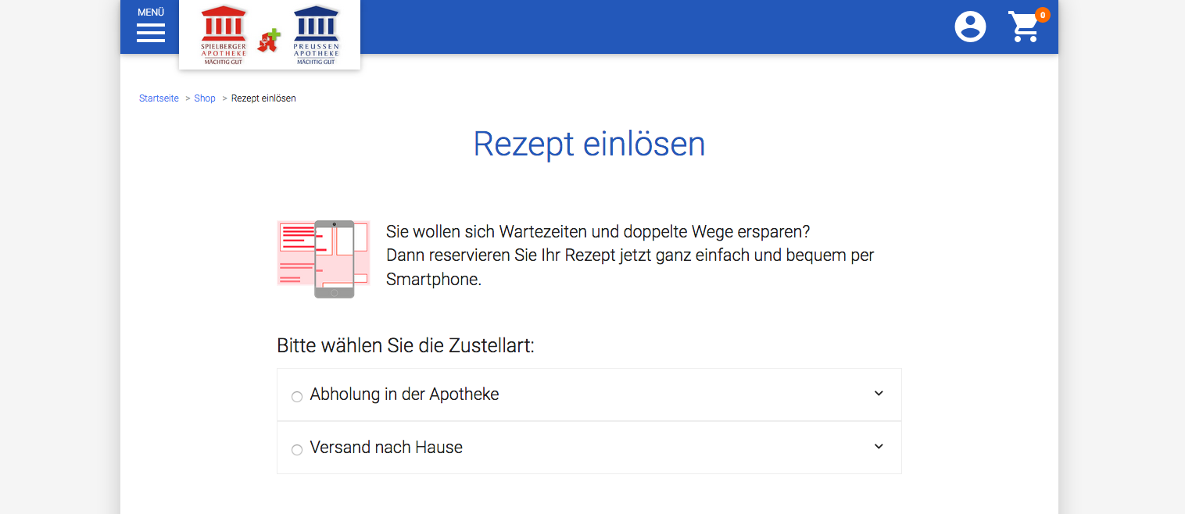Click the 'Abholung in der Apotheke' label text
Screen dimensions: 1185x514
point(404,394)
